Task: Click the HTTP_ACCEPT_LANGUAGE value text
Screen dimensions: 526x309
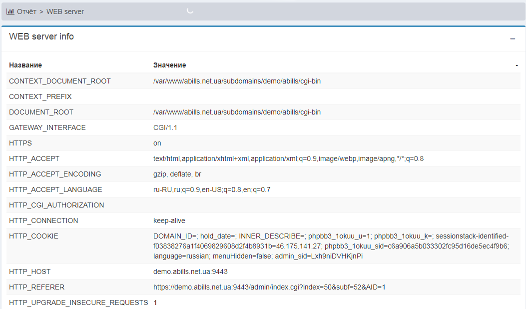Action: click(x=212, y=189)
